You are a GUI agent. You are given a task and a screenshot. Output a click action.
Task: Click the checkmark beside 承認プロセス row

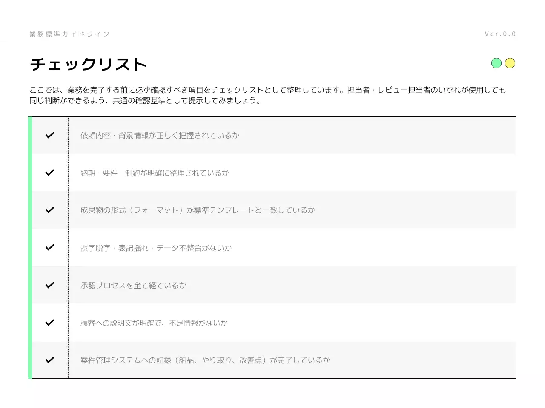pos(49,285)
